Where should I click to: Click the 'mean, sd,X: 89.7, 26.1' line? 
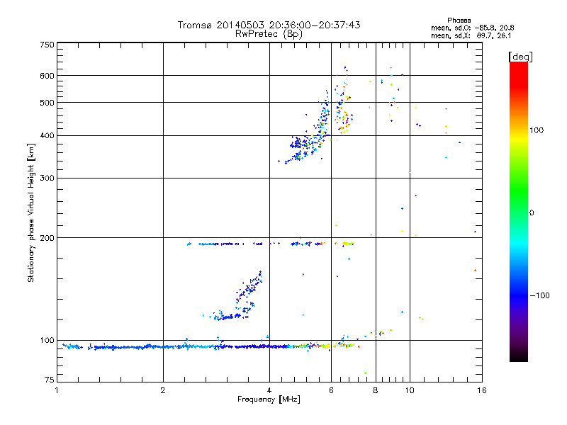(x=471, y=36)
